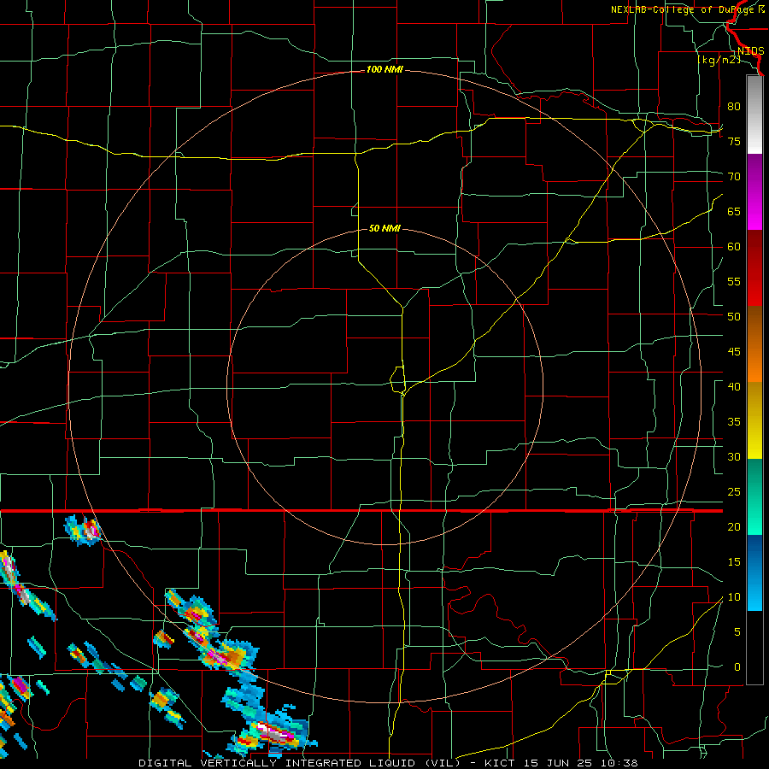769x769 pixels.
Task: Click the 55 value on the color scale
Action: tap(734, 281)
